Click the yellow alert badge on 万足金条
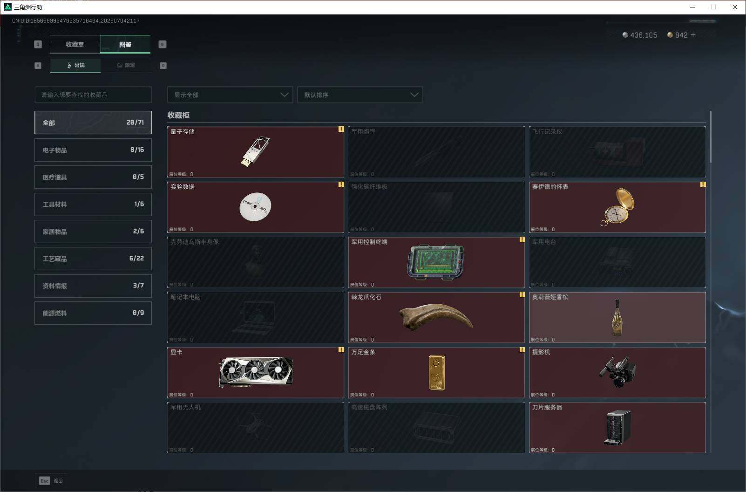Viewport: 746px width, 492px height. [x=522, y=349]
